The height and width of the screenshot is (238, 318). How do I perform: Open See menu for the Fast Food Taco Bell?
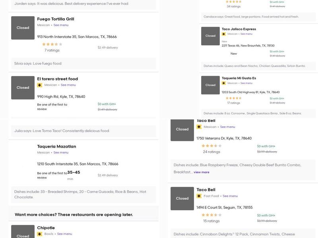click(230, 196)
